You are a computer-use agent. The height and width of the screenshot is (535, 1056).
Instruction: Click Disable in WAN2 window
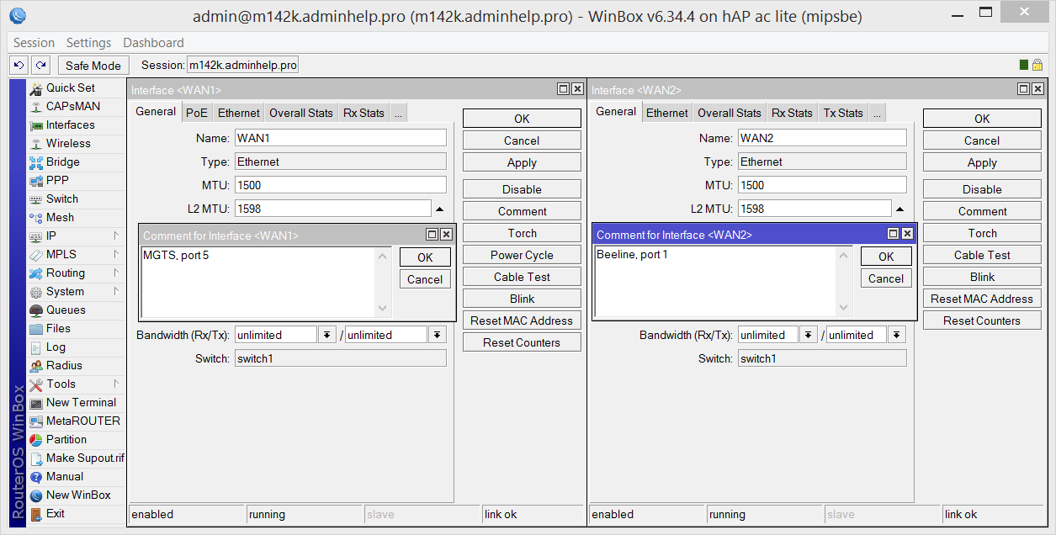982,189
